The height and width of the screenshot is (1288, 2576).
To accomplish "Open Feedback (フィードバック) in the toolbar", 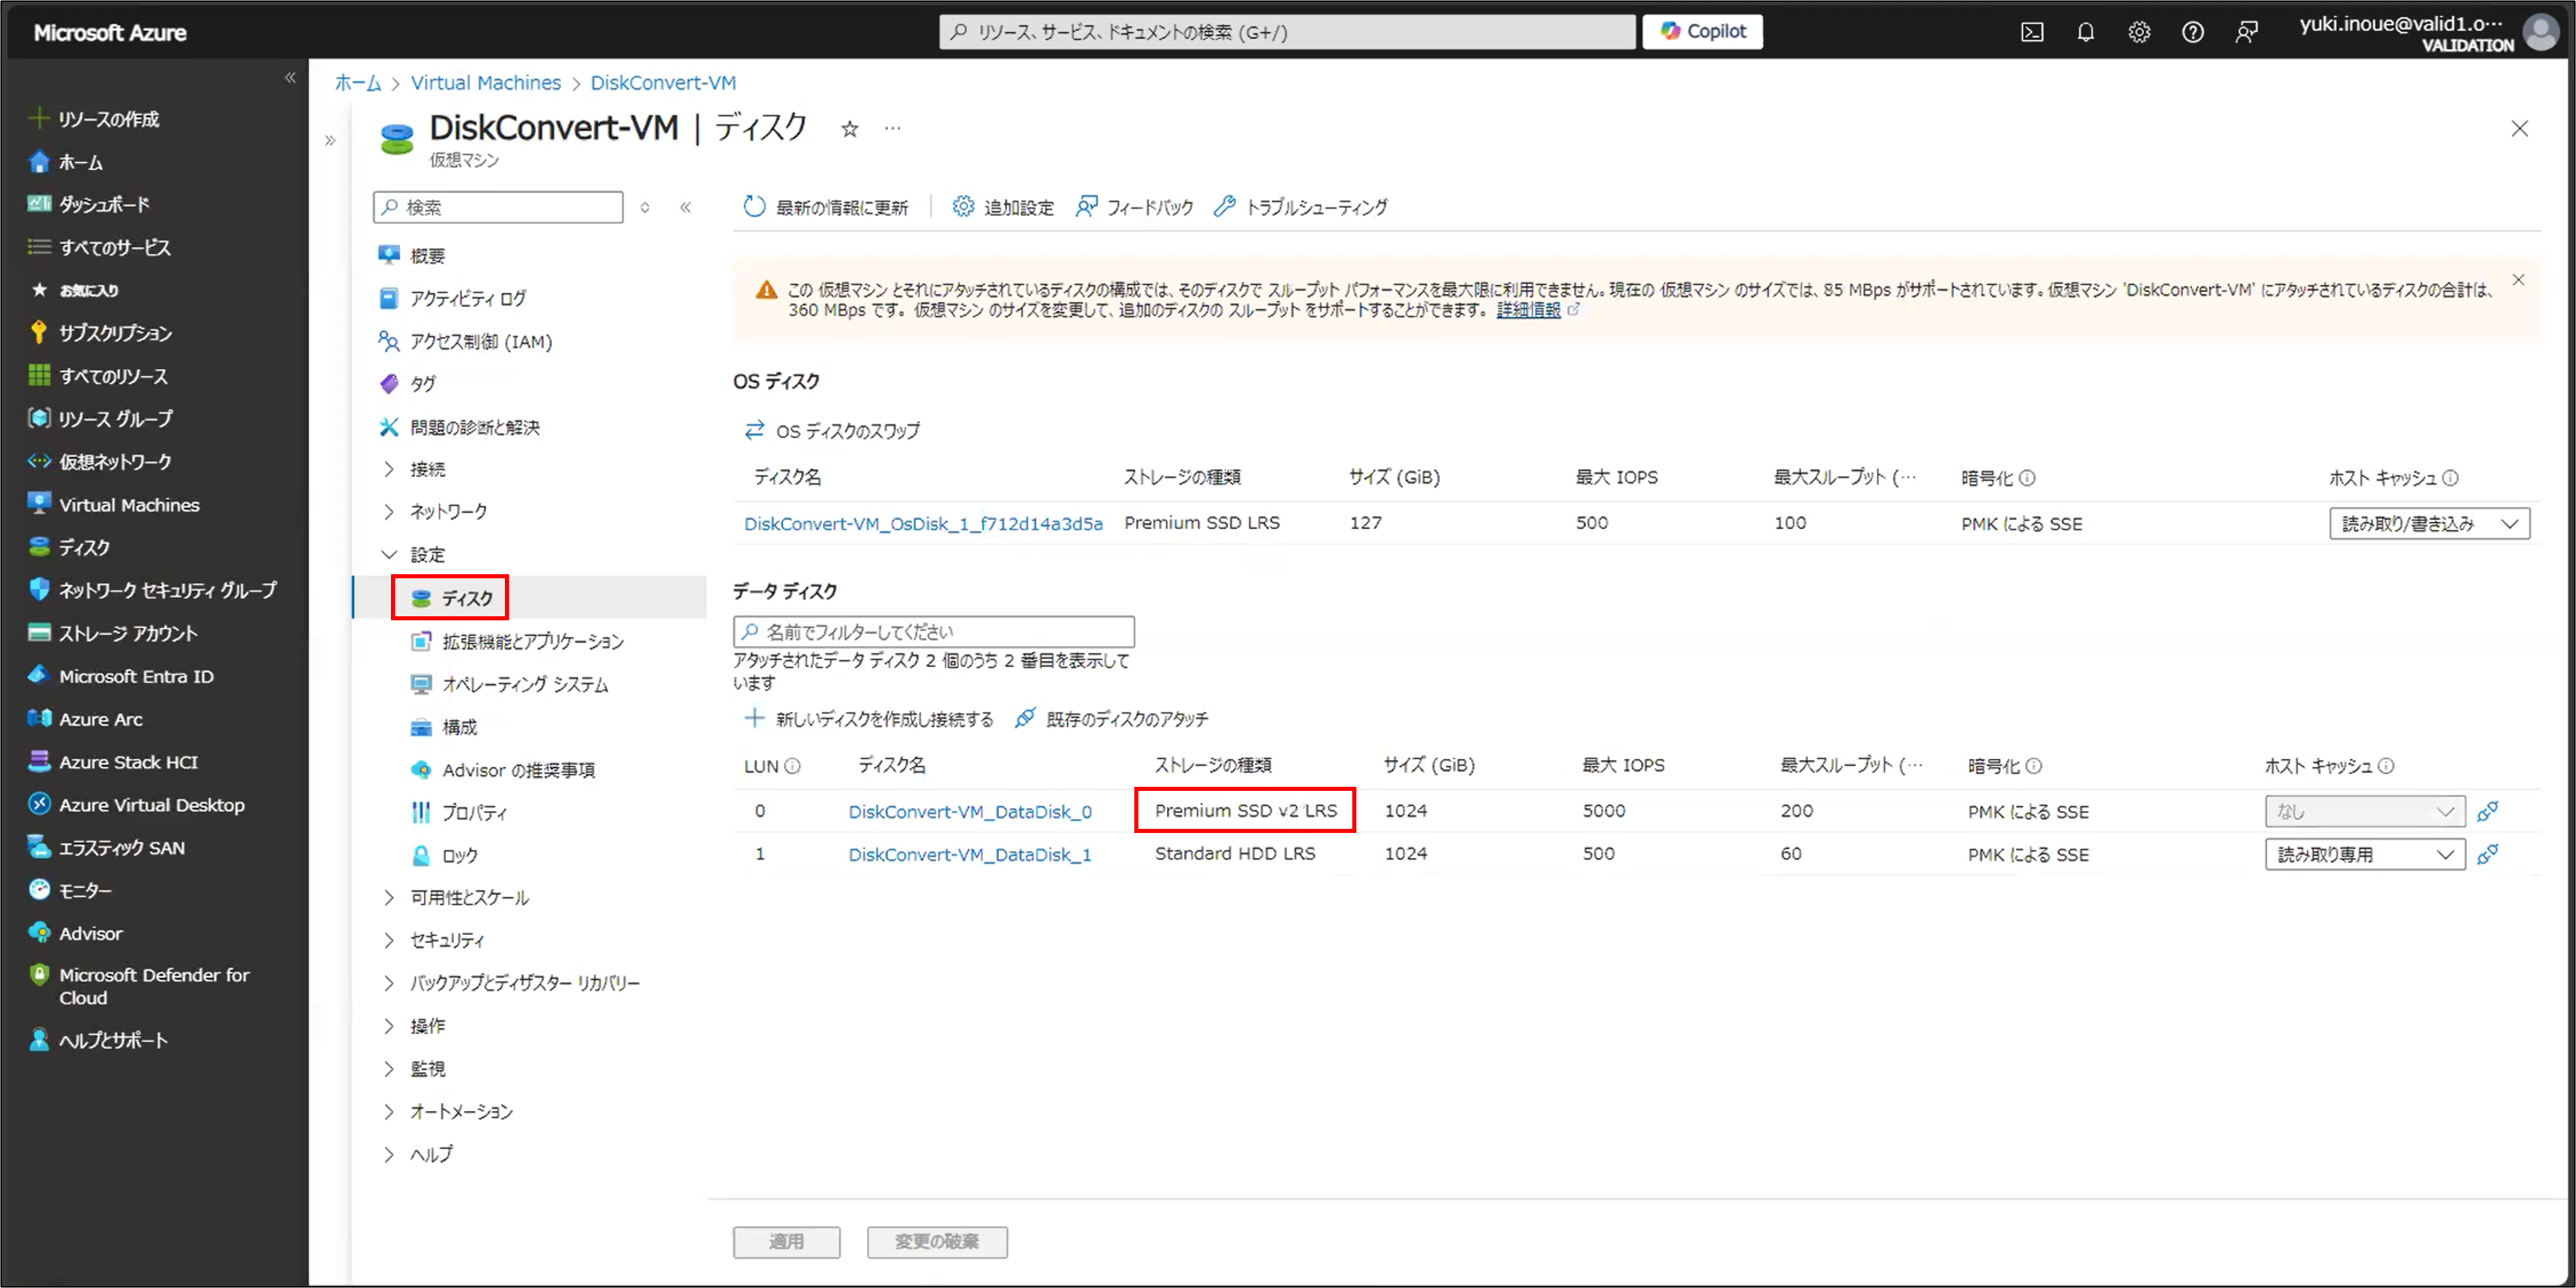I will 1134,207.
